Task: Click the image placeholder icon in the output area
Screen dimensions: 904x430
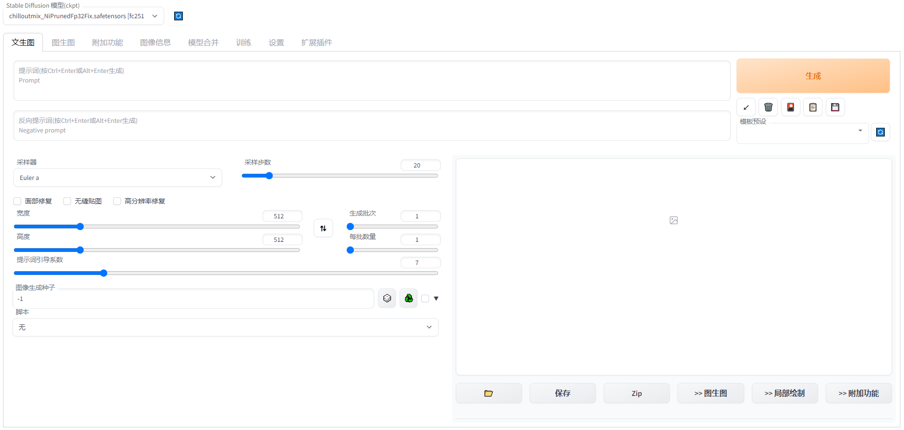Action: click(674, 220)
